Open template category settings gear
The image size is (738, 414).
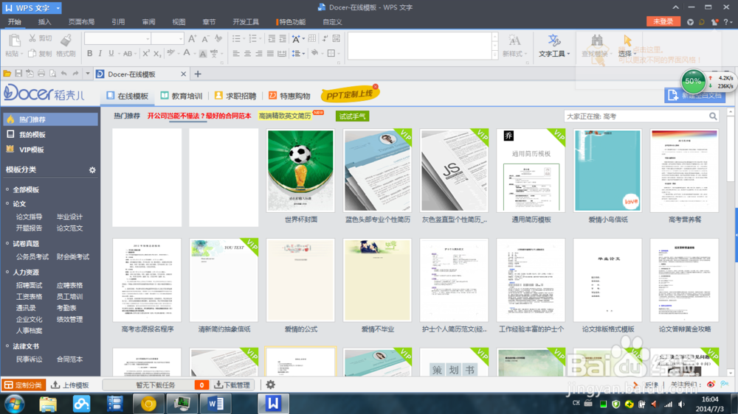92,169
